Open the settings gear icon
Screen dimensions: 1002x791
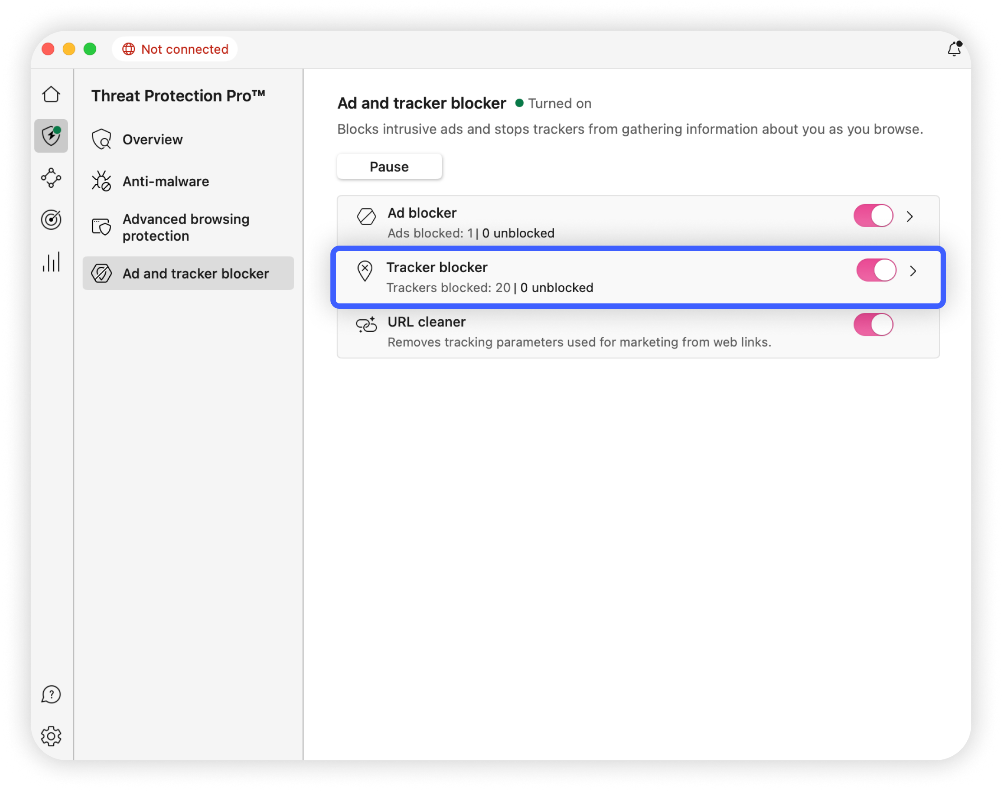pos(51,736)
